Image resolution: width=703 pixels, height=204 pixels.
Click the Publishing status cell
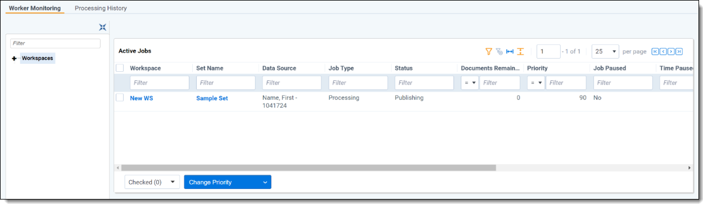(409, 98)
